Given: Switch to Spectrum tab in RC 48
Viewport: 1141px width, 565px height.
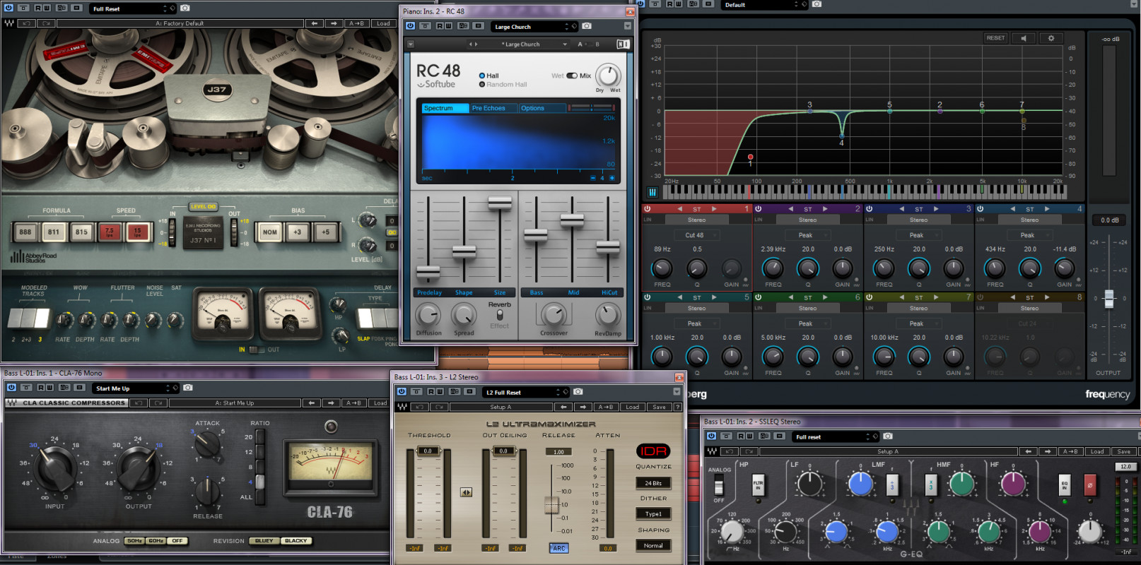Looking at the screenshot, I should pos(445,108).
